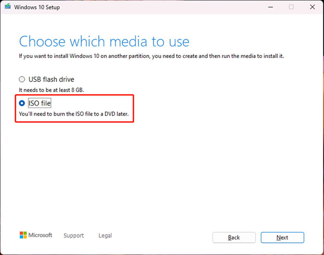Image resolution: width=324 pixels, height=255 pixels.
Task: Go Back to the previous step
Action: pos(234,237)
